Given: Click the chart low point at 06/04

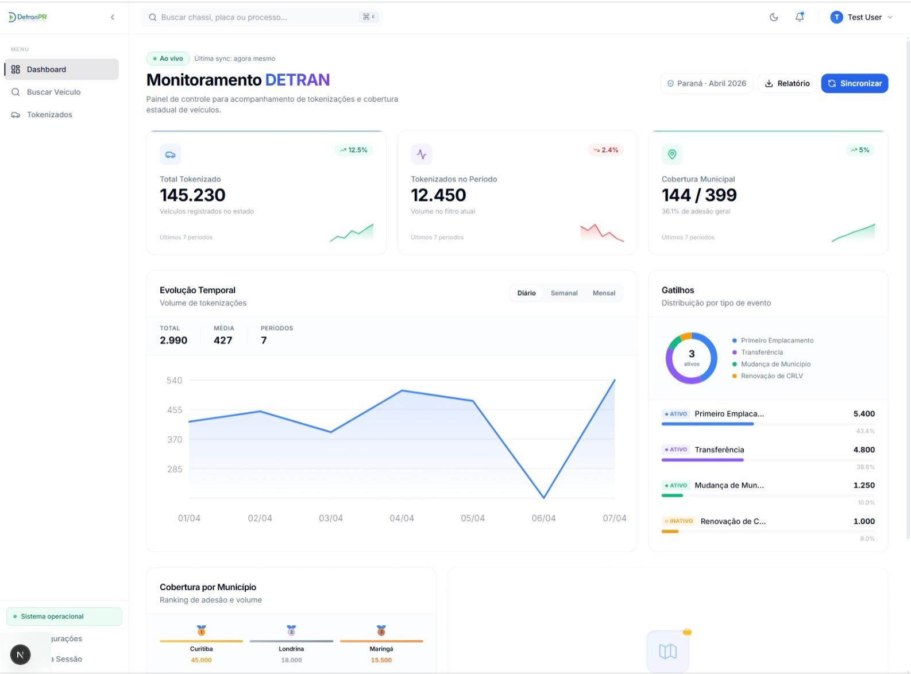Looking at the screenshot, I should click(543, 498).
